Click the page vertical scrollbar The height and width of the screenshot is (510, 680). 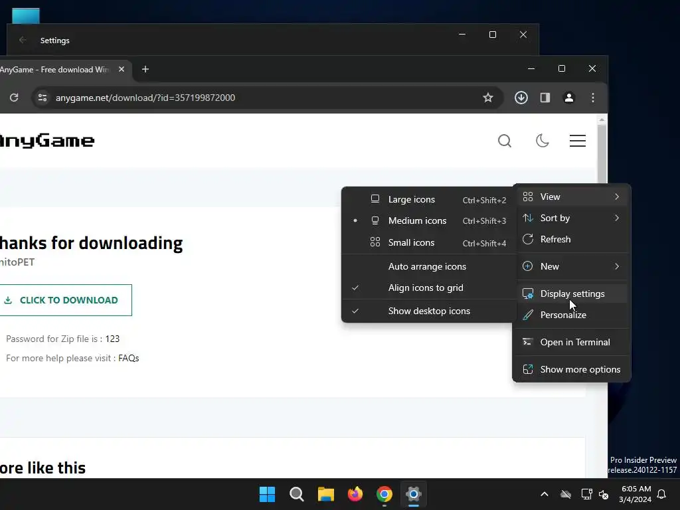tap(602, 154)
